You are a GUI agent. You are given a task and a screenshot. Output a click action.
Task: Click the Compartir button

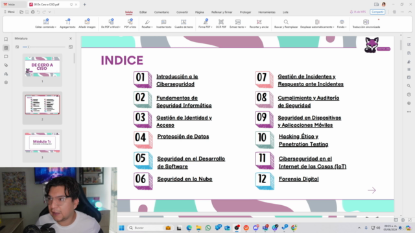tap(377, 12)
